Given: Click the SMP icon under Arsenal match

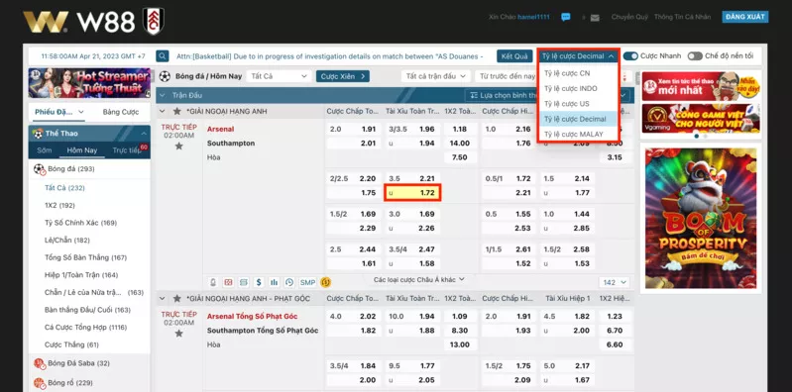Looking at the screenshot, I should click(307, 282).
